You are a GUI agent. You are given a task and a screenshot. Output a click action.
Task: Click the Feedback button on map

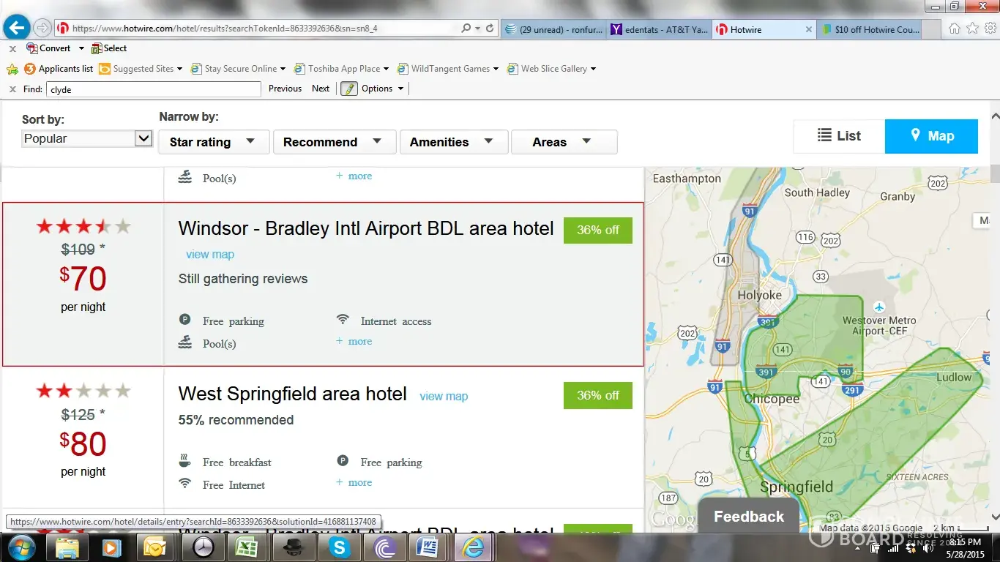(x=749, y=517)
